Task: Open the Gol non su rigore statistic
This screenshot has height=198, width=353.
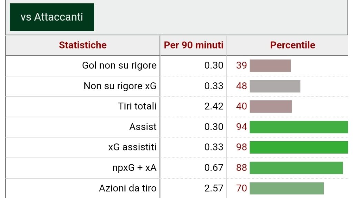Action: [119, 65]
